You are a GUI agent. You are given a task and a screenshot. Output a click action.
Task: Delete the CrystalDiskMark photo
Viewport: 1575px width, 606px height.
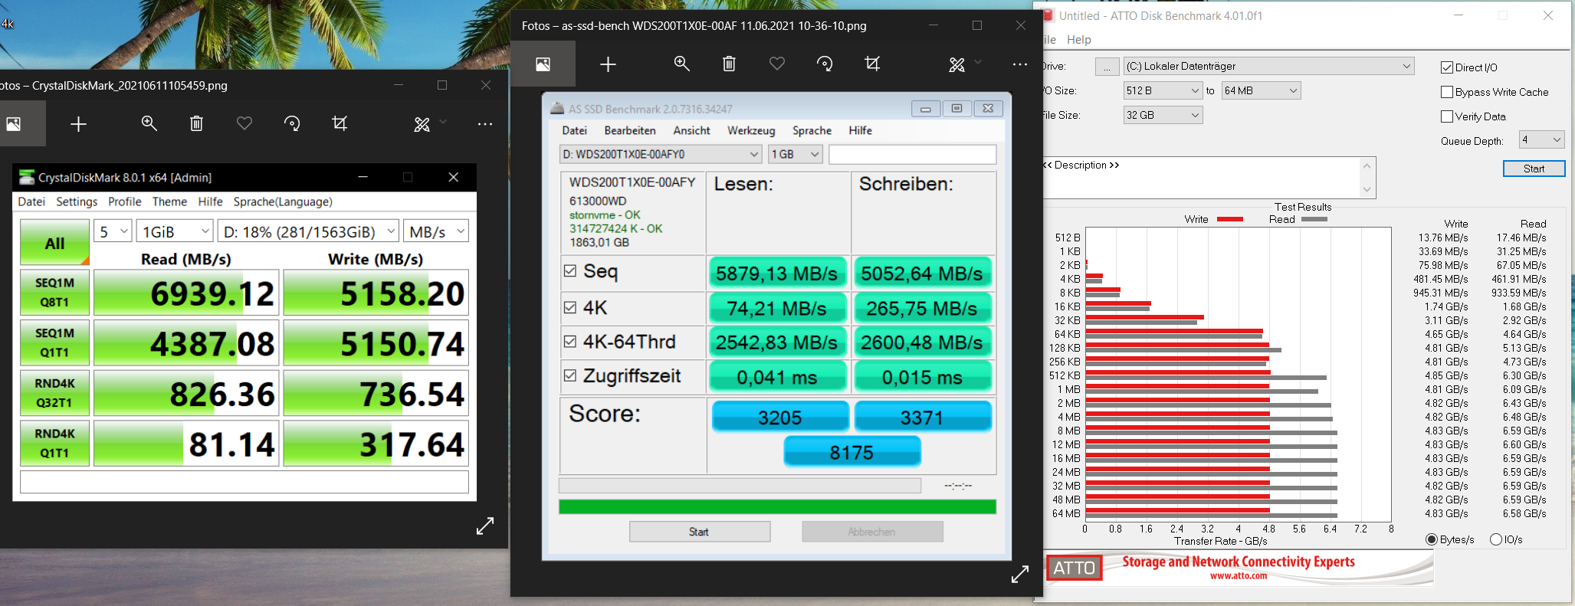196,124
